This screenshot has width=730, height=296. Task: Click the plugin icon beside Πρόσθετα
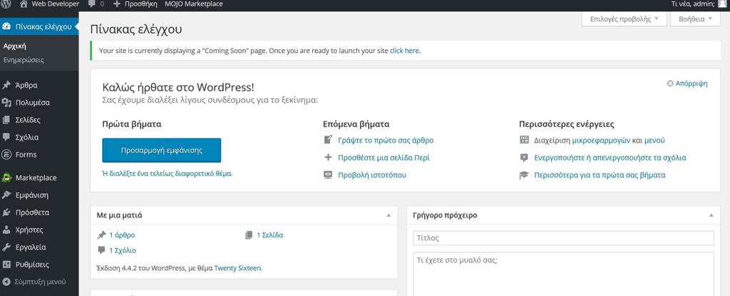6,212
